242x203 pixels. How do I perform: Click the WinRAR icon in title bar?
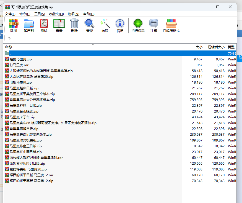7,7
